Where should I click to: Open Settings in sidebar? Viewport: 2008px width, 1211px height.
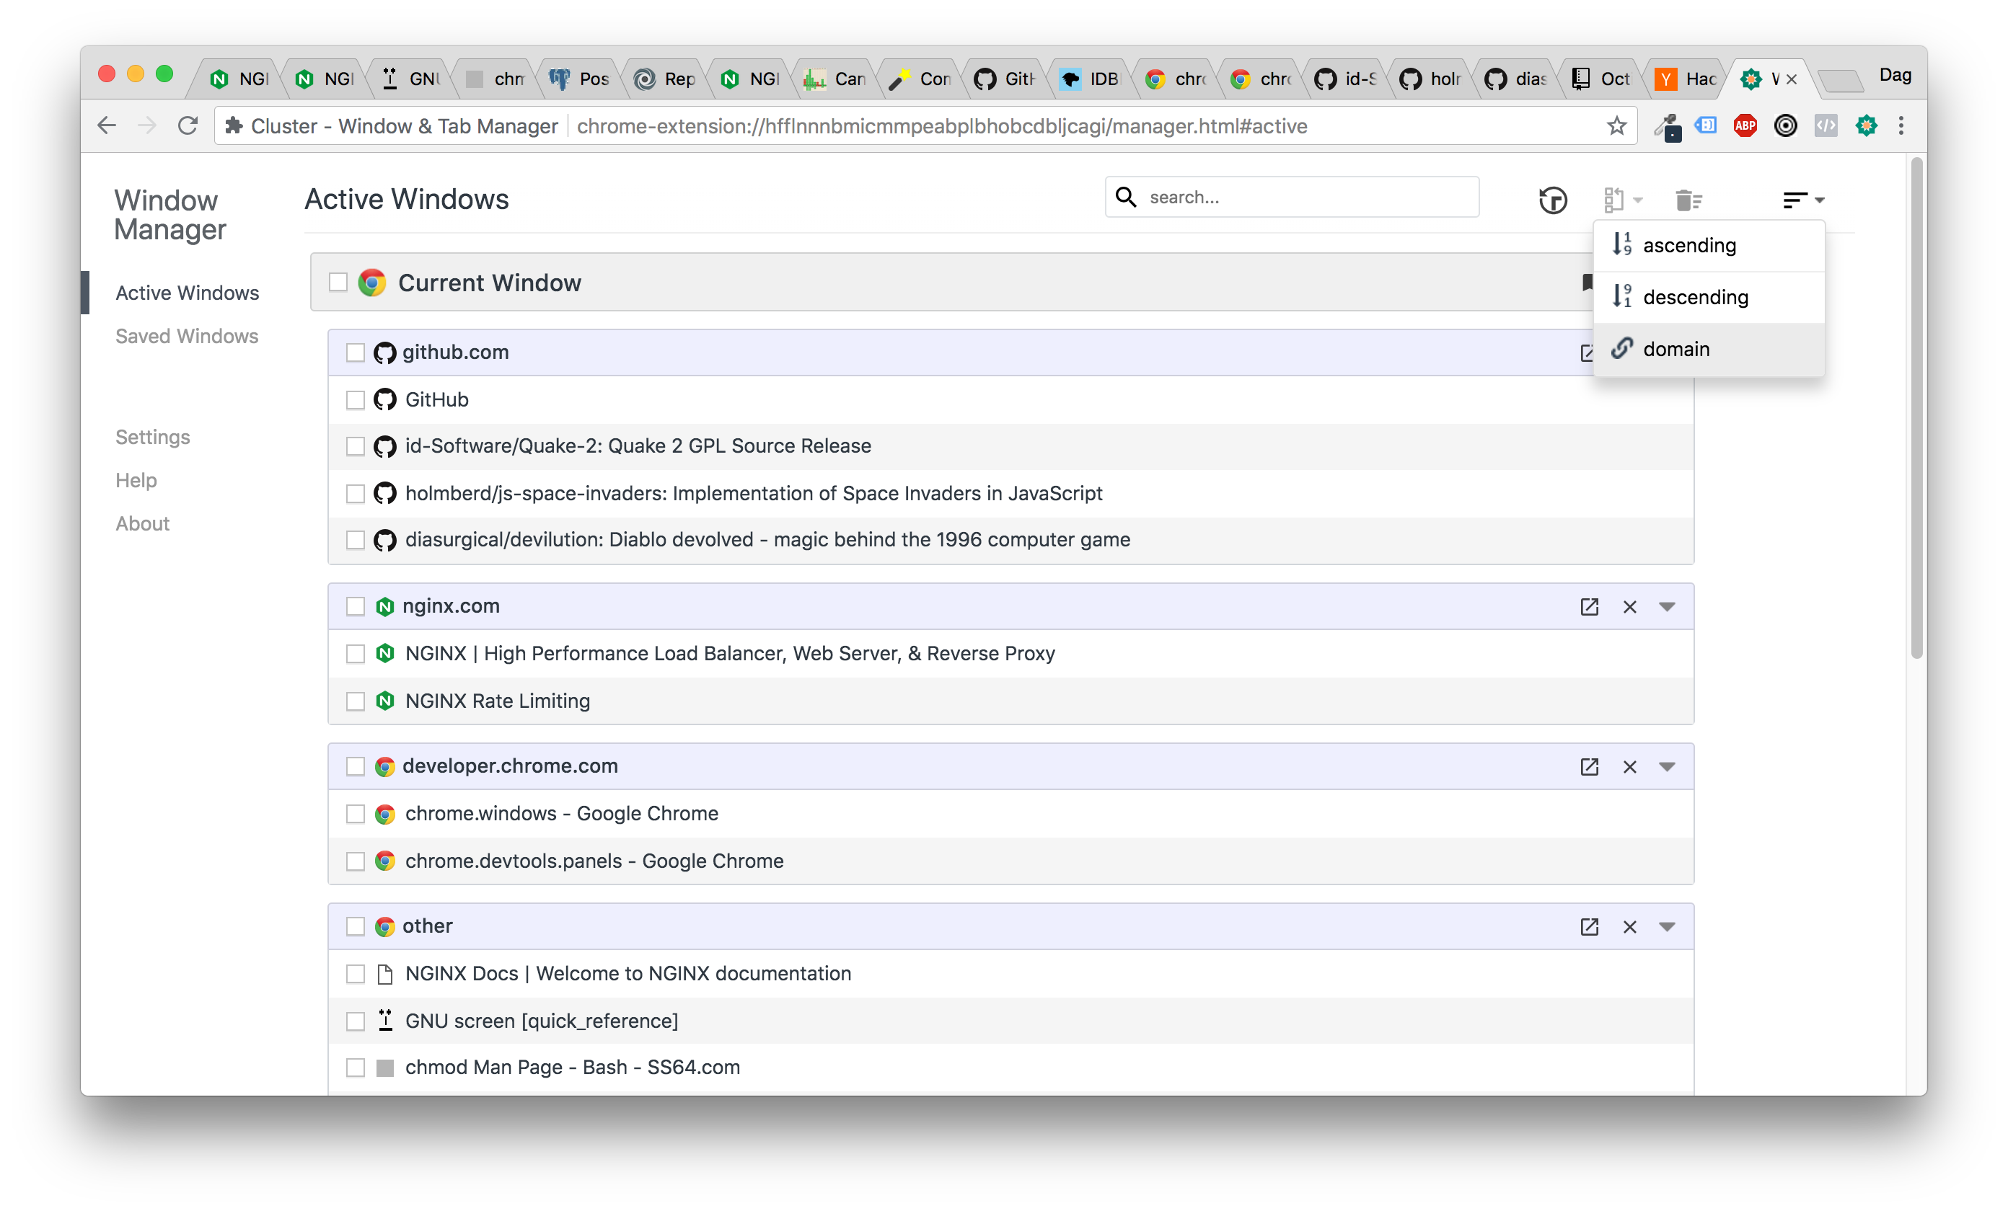pyautogui.click(x=152, y=437)
